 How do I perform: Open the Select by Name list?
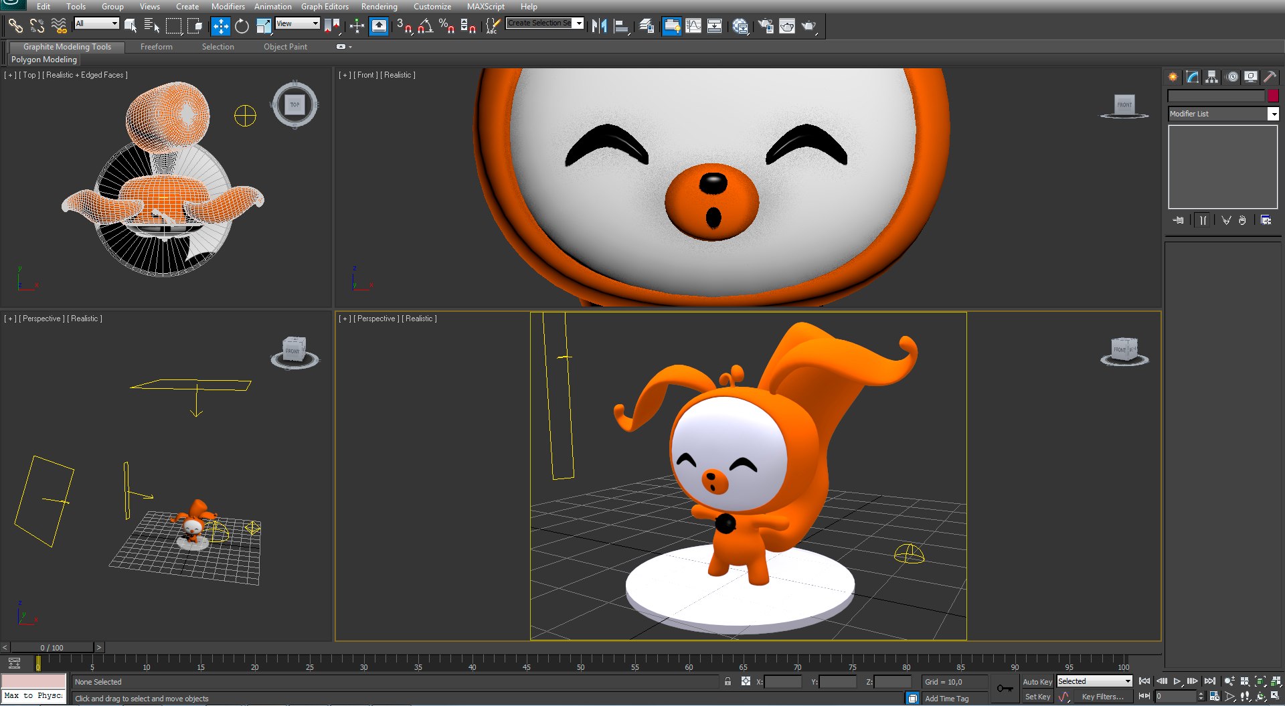click(152, 26)
